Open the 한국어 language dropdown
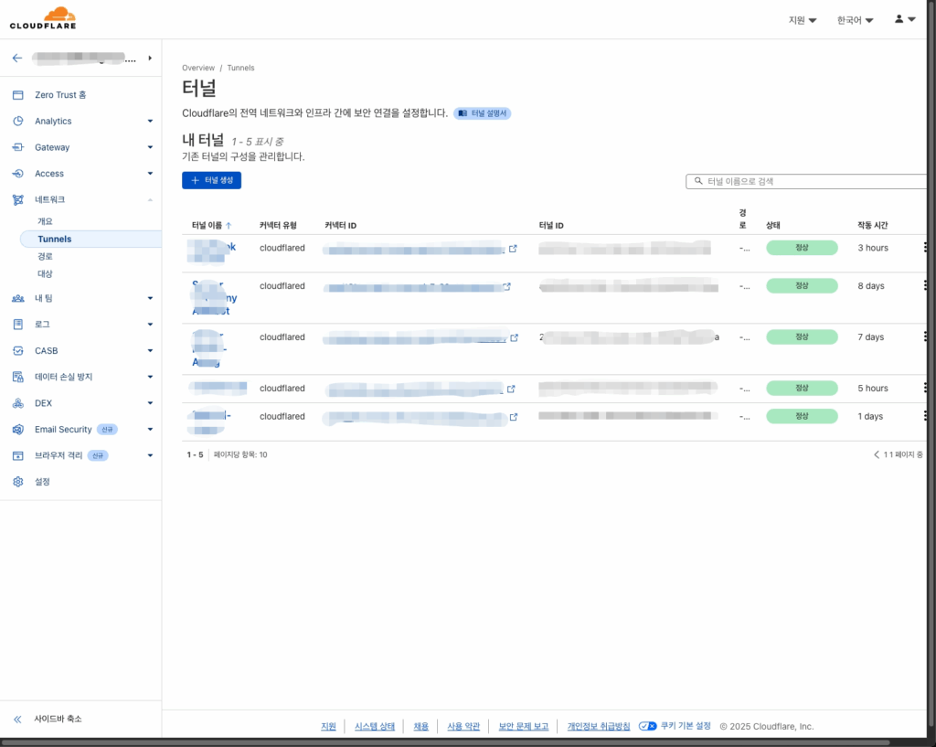936x747 pixels. point(855,20)
